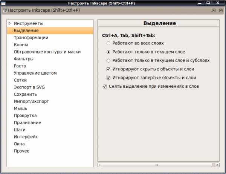
Task: Open the Прокрутка settings page
Action: [25, 116]
